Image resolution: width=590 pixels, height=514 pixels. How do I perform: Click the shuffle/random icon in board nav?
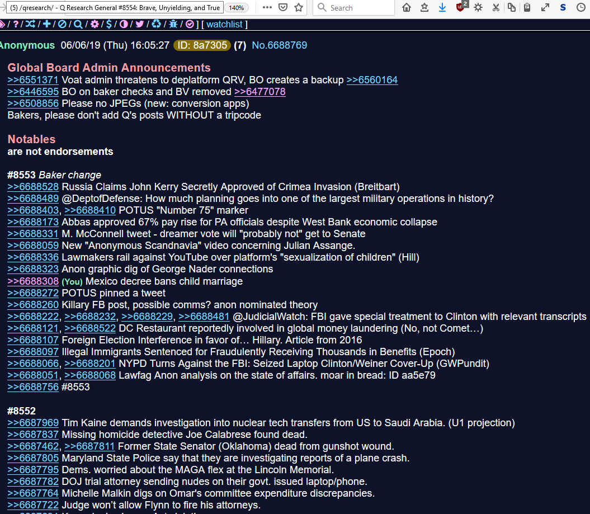tap(30, 25)
